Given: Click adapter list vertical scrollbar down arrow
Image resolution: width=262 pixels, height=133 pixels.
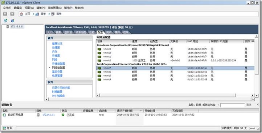Looking at the screenshot, I should pyautogui.click(x=257, y=95).
